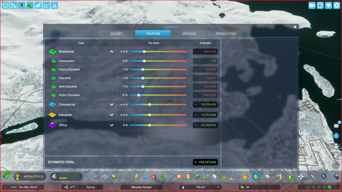
Task: Open the Services tab
Action: [x=189, y=34]
